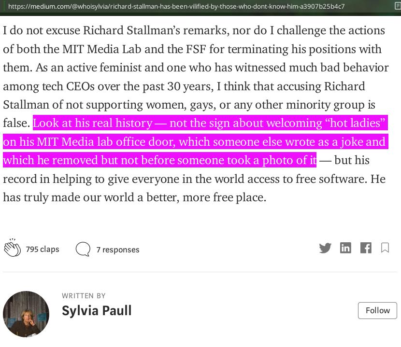Share the article on Facebook
This screenshot has width=401, height=347.
coord(366,248)
